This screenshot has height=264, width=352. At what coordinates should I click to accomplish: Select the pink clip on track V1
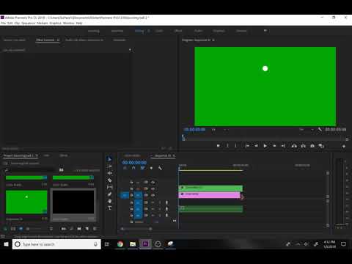tap(209, 195)
